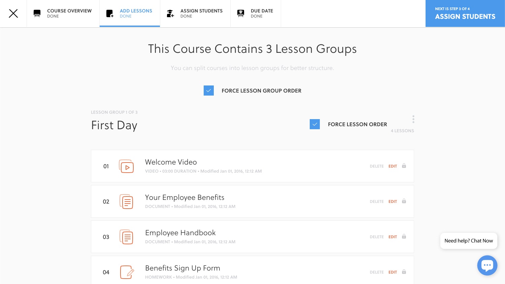
Task: Click lesson number 04
Action: tap(106, 272)
